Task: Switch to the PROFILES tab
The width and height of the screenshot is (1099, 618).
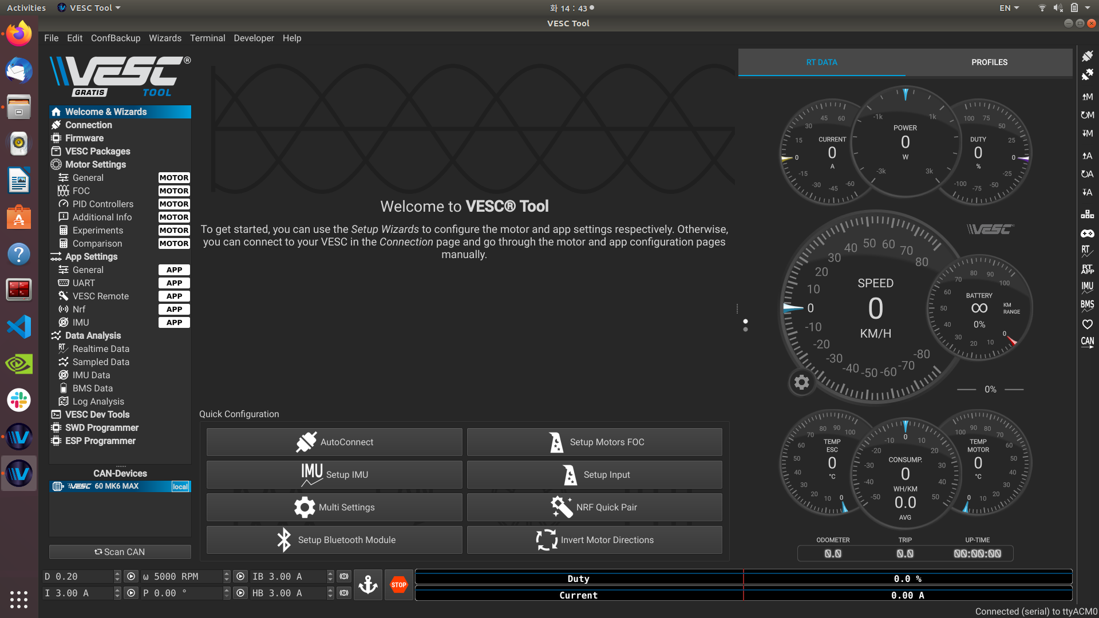Action: tap(989, 62)
